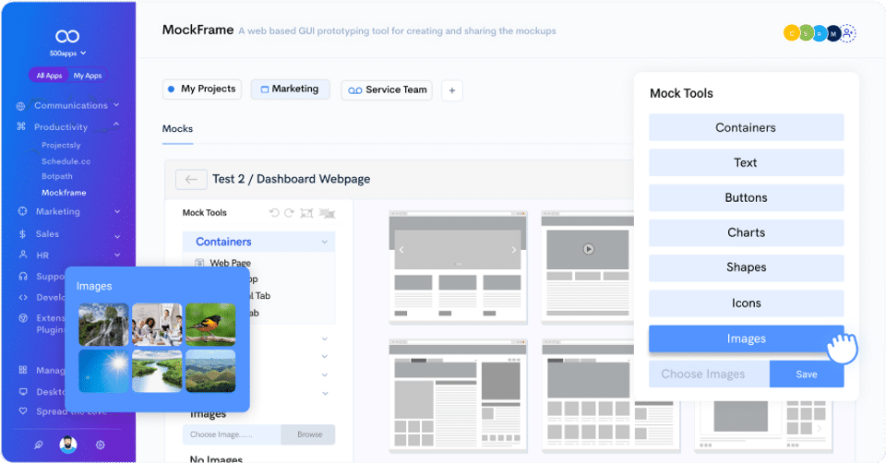Choose Containers in Mock Tools popup
Screen dimensions: 886x463
pos(746,127)
